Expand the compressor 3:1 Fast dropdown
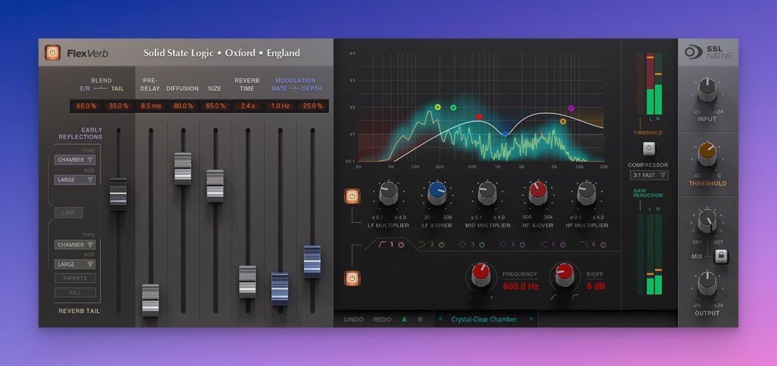This screenshot has height=366, width=777. [x=649, y=175]
